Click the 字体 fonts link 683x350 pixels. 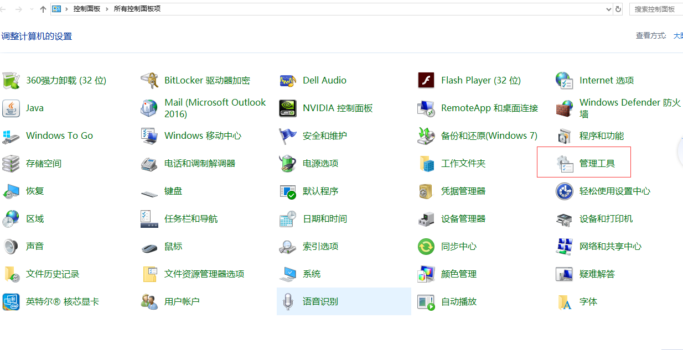point(588,301)
